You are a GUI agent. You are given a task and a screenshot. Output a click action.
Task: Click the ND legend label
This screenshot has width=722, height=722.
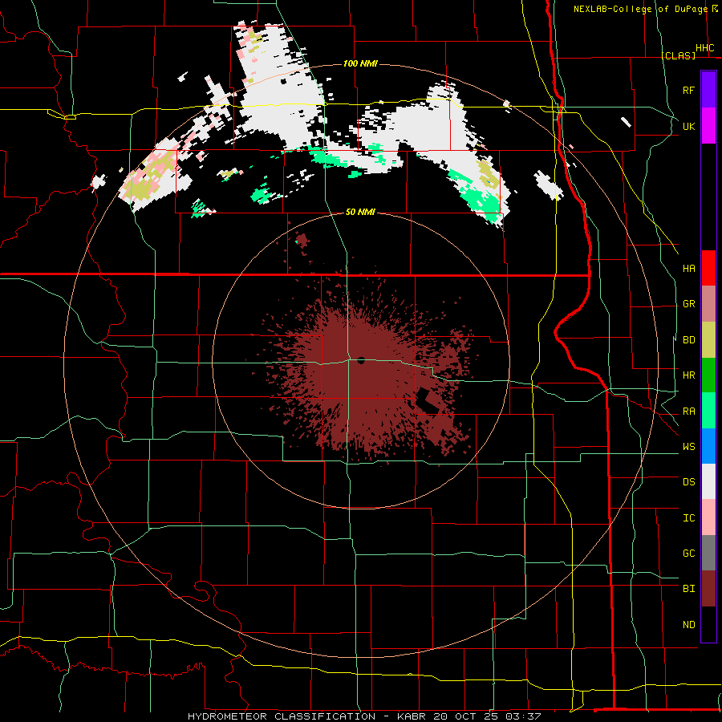point(688,625)
